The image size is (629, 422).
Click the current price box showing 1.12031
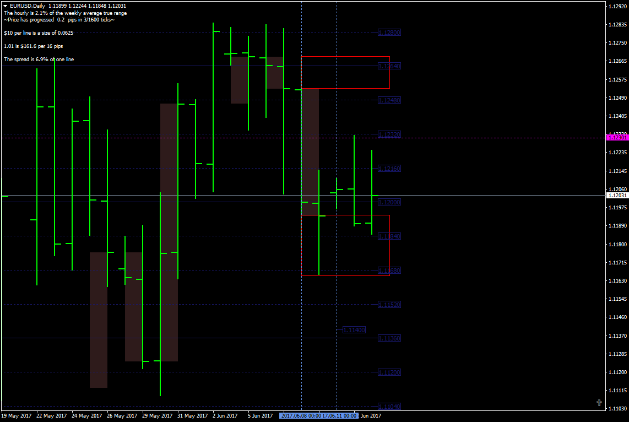(616, 196)
